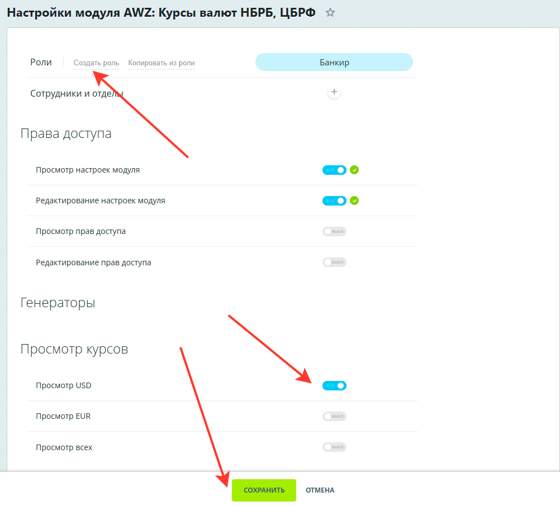The width and height of the screenshot is (560, 506).
Task: Turn on the Просмотр всех toggle
Action: tap(334, 447)
